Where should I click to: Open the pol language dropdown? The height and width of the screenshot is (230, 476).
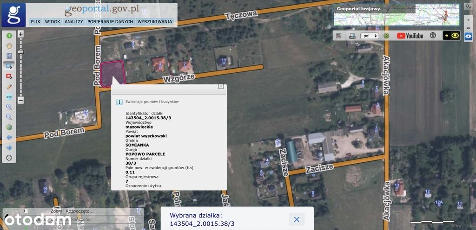pyautogui.click(x=370, y=36)
